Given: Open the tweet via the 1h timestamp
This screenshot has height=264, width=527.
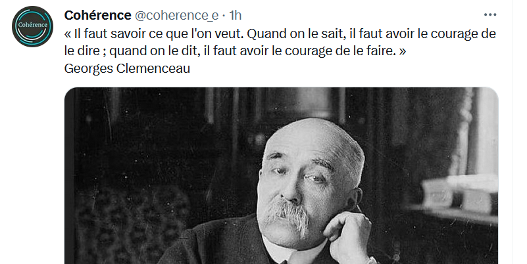Looking at the screenshot, I should click(235, 15).
